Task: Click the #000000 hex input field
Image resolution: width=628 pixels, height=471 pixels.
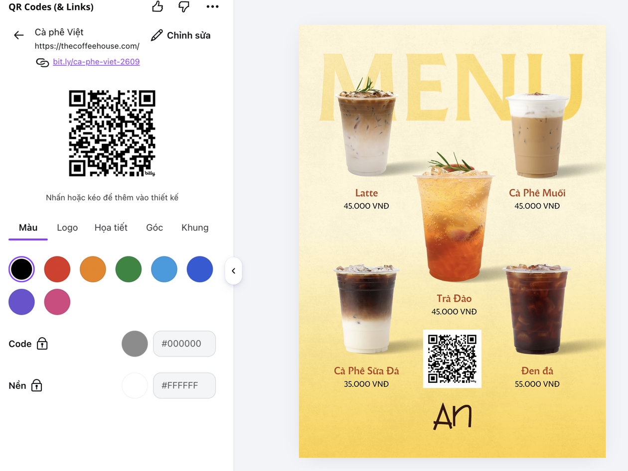Action: coord(184,344)
